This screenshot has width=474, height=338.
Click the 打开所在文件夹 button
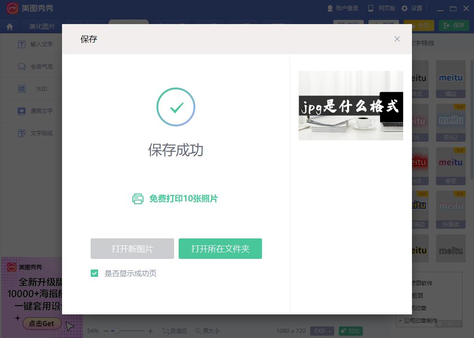tap(220, 249)
